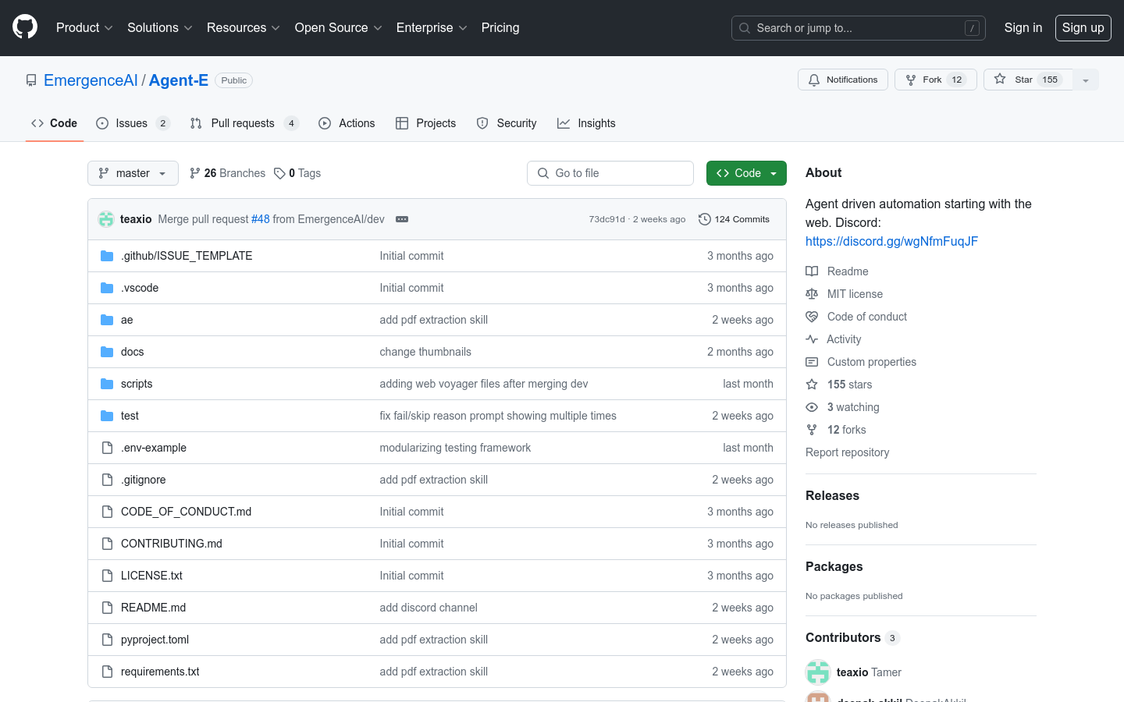Open the .github/ISSUE_TEMPLATE folder

(x=187, y=256)
